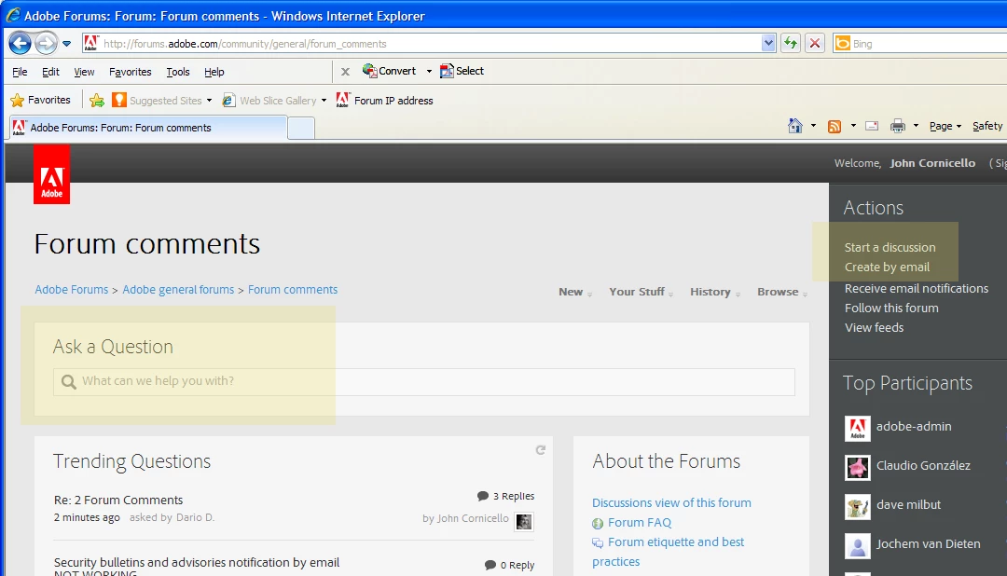This screenshot has height=576, width=1007.
Task: Click Create by email action
Action: click(x=887, y=267)
